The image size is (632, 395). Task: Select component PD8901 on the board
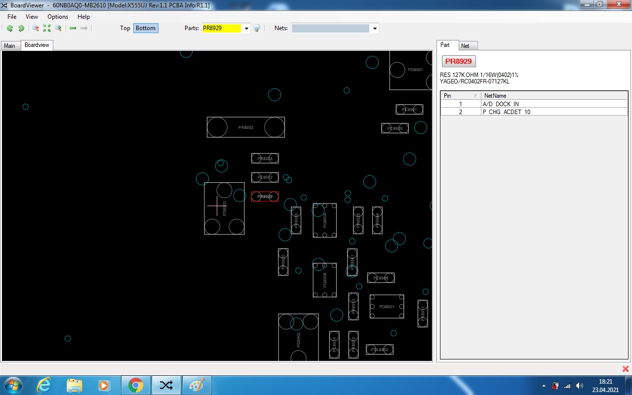[411, 70]
